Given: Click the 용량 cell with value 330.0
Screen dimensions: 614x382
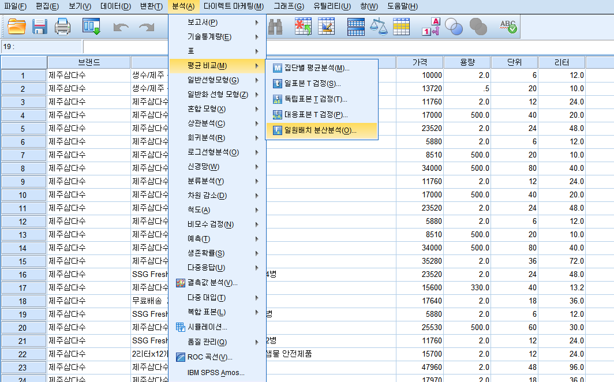Looking at the screenshot, I should click(467, 288).
